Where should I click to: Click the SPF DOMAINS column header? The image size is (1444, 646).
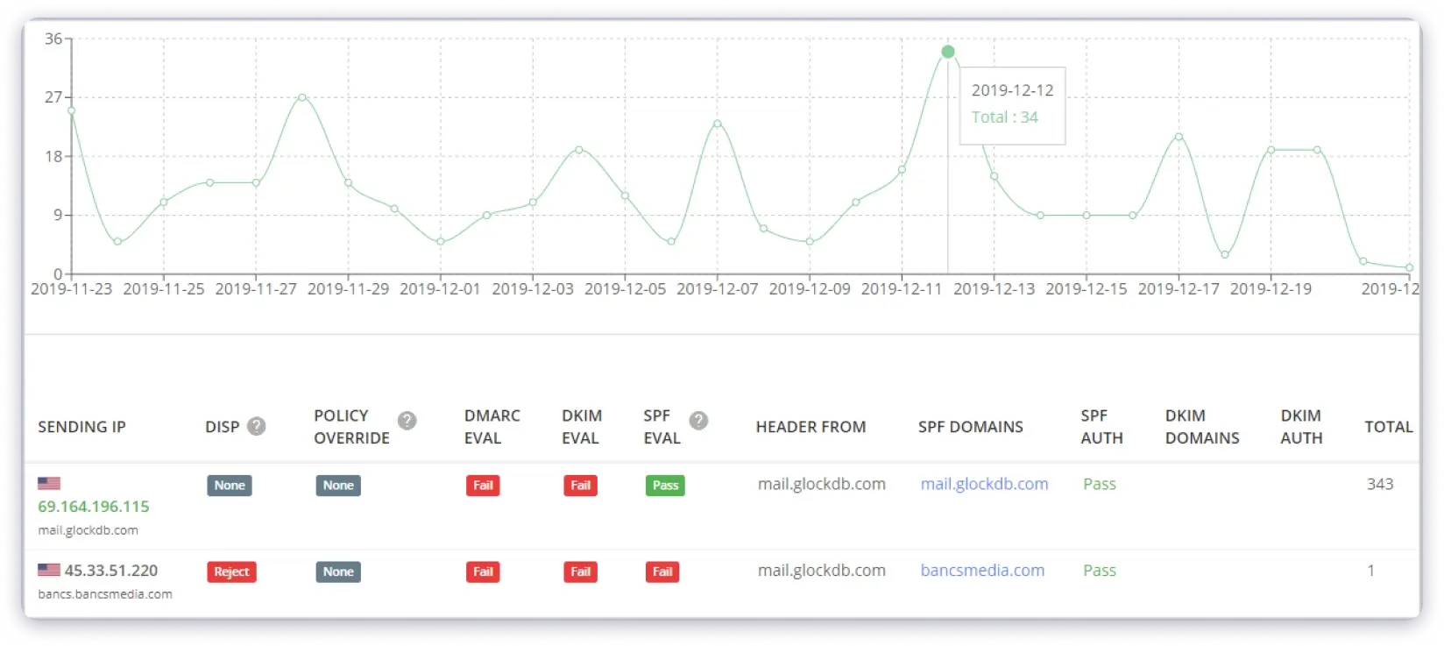click(970, 427)
